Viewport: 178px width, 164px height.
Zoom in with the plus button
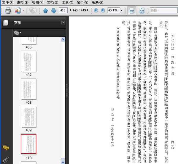(103, 10)
